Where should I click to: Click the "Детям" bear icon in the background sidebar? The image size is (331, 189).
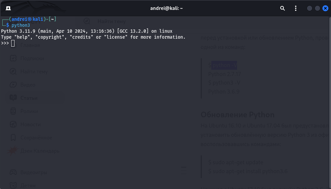point(13,185)
